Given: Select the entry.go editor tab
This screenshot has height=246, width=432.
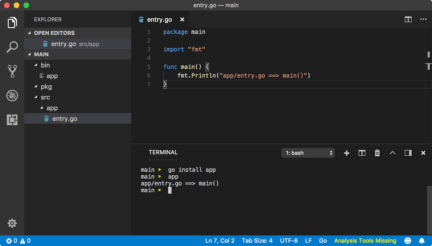Looking at the screenshot, I should click(x=159, y=20).
